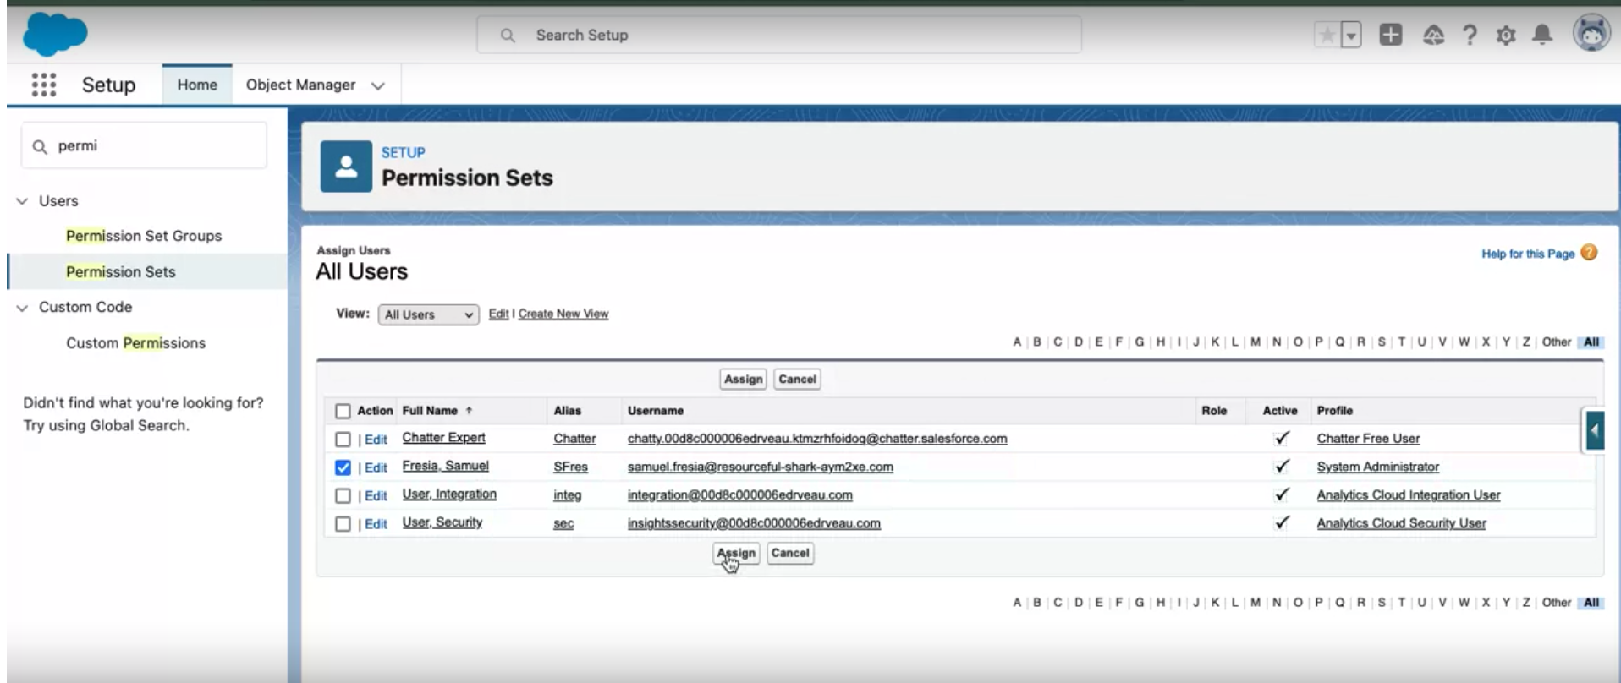Filter by letter A in top index
Image resolution: width=1621 pixels, height=683 pixels.
pyautogui.click(x=1017, y=342)
